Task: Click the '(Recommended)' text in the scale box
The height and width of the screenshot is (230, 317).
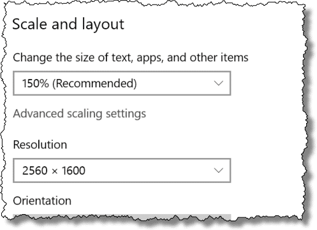Action: coord(94,83)
